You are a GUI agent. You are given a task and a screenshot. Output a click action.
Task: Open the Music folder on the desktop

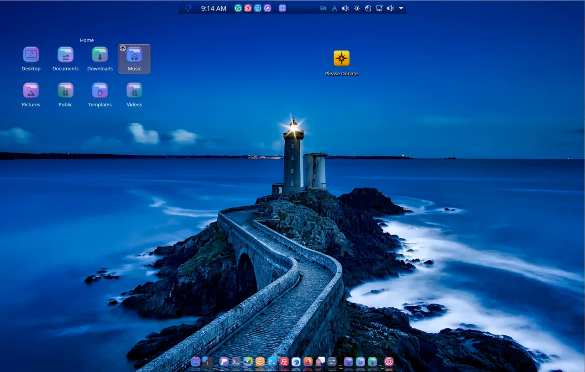click(x=134, y=57)
